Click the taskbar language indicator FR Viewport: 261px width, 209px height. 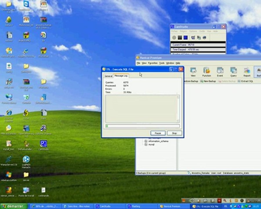pyautogui.click(x=226, y=206)
